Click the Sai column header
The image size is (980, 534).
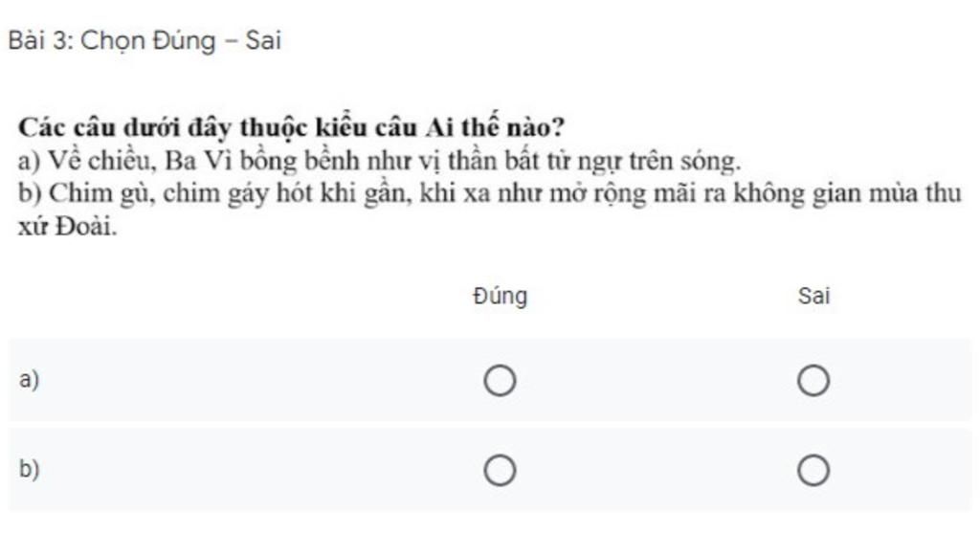[x=813, y=295]
